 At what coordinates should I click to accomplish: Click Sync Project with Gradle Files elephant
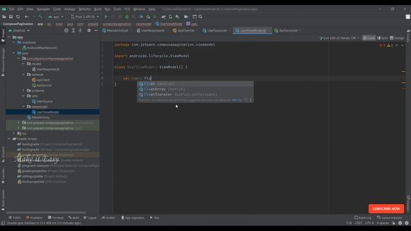click(163, 17)
